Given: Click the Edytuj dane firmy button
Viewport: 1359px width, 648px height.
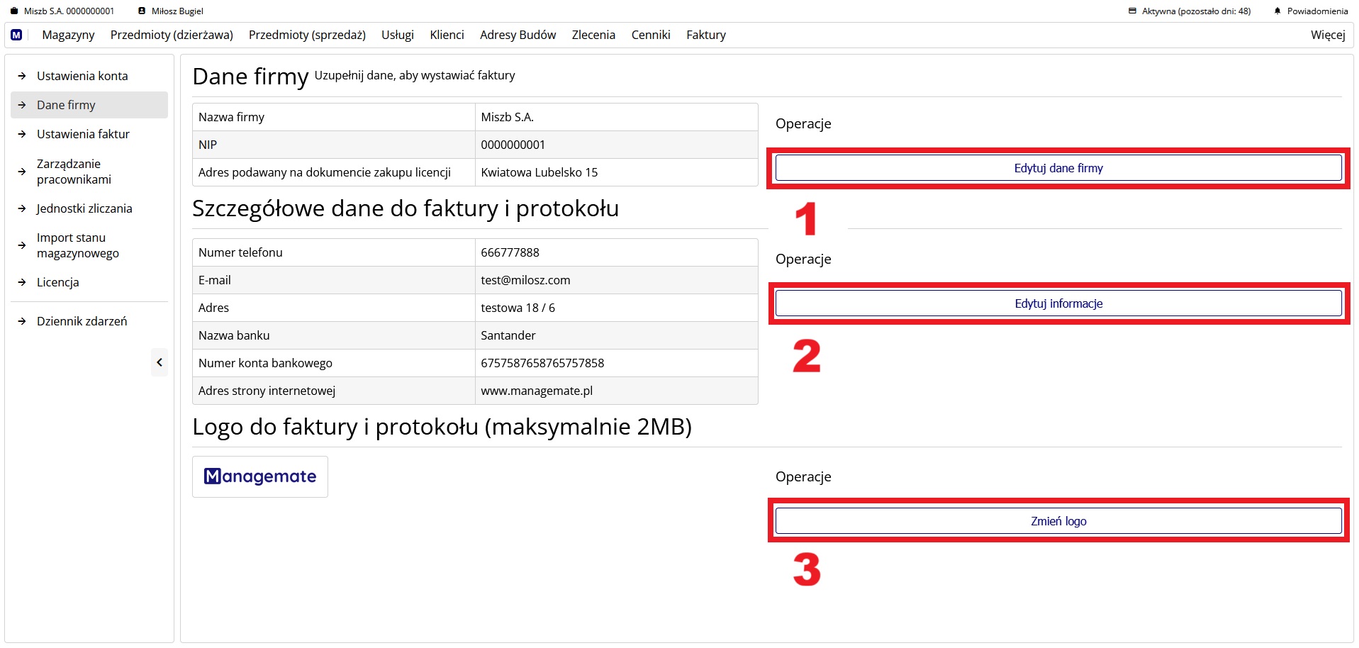Looking at the screenshot, I should click(x=1057, y=168).
